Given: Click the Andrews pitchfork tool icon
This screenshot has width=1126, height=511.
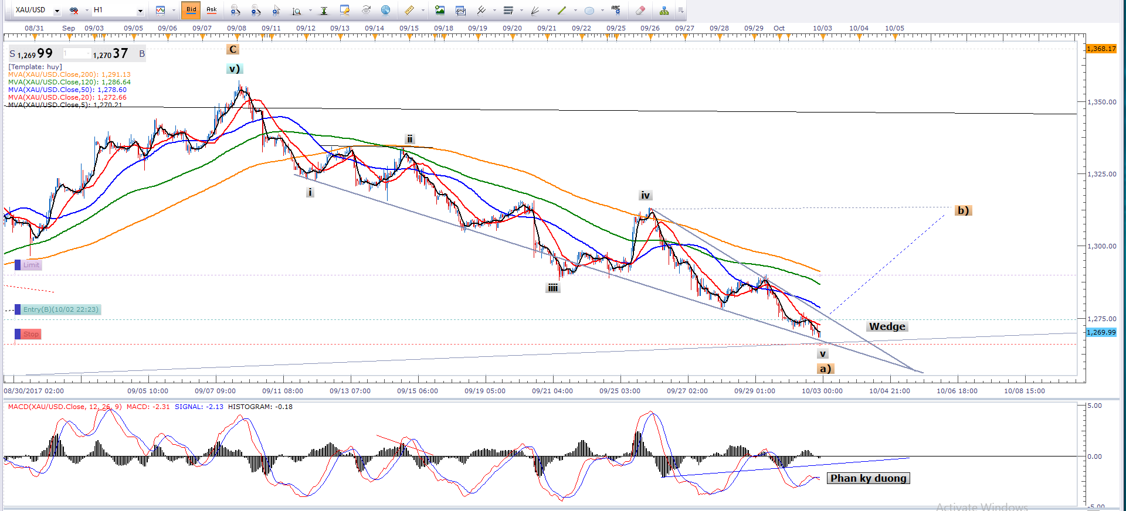Looking at the screenshot, I should click(x=481, y=10).
